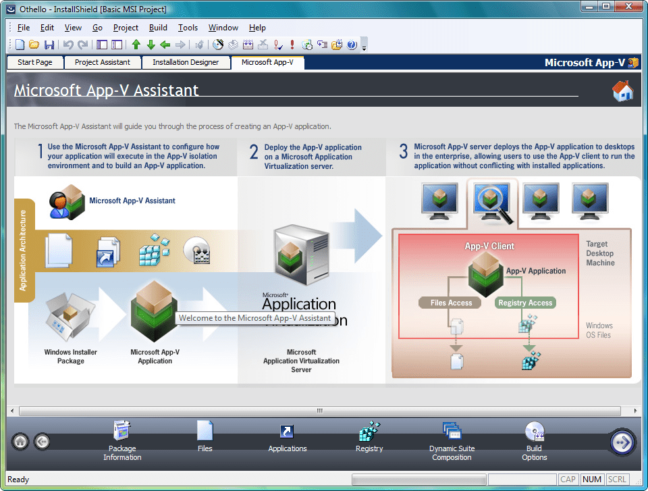Toggle the NUM indicator in the status bar
This screenshot has width=648, height=491.
click(591, 479)
